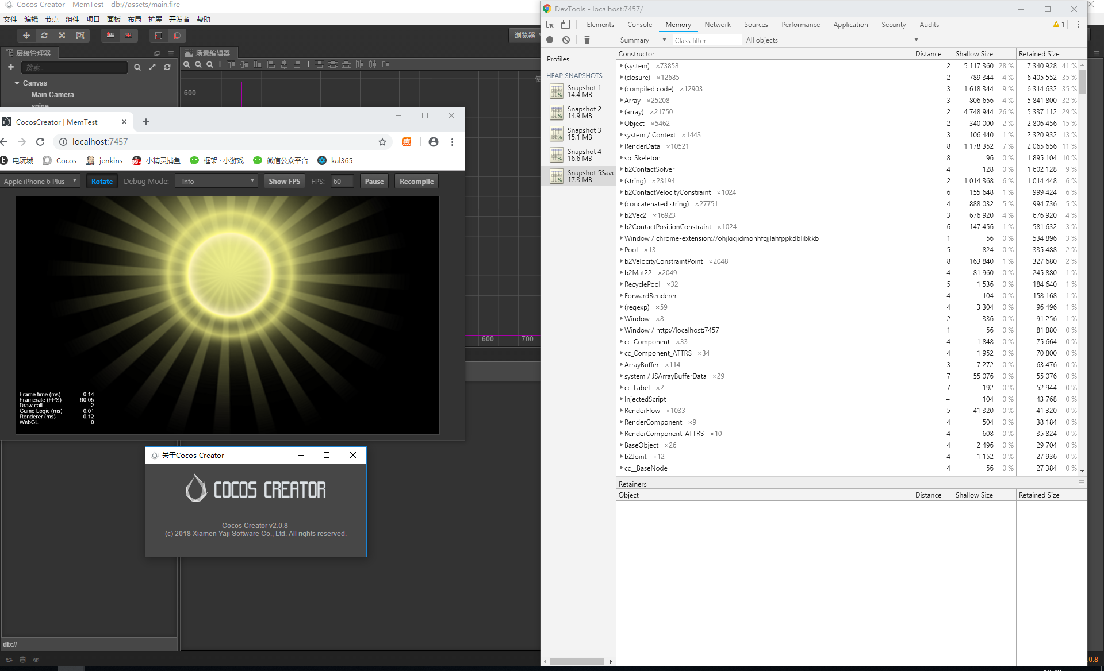
Task: Expand the b2ContactSolver constructor row
Action: tap(621, 169)
